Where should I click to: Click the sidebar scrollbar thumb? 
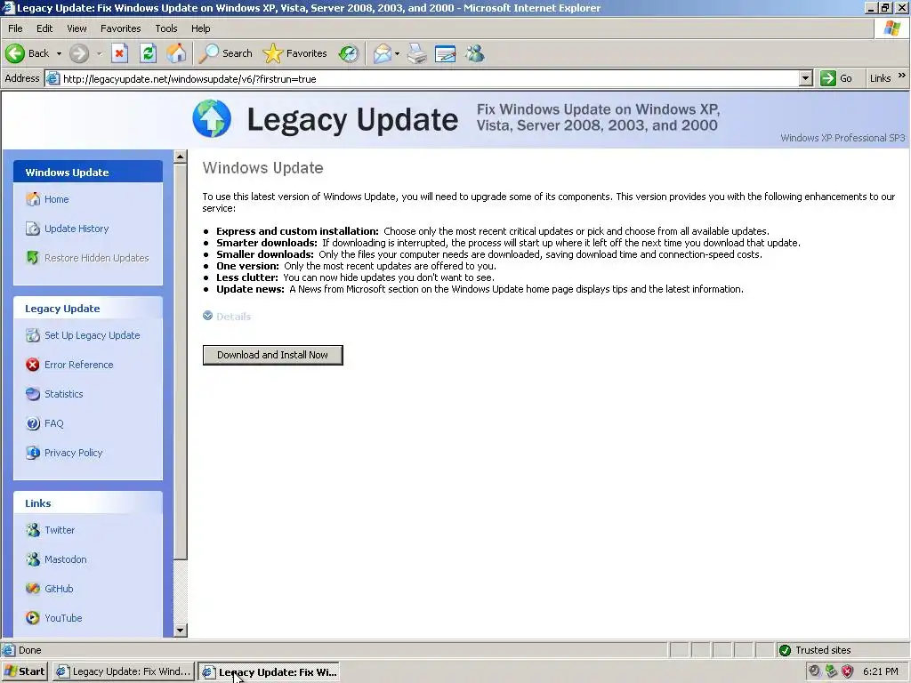coord(180,361)
